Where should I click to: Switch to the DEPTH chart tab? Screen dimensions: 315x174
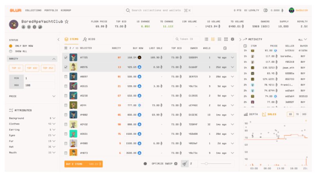(251, 114)
